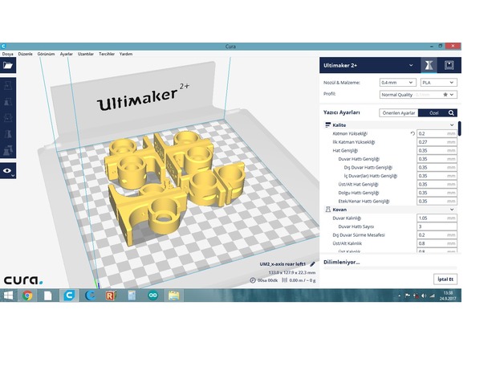Viewport: 504px width, 379px height.
Task: Launch Chrome from the taskbar
Action: (27, 295)
